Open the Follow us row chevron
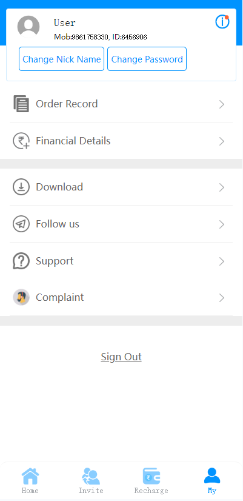This screenshot has height=501, width=243. point(222,224)
